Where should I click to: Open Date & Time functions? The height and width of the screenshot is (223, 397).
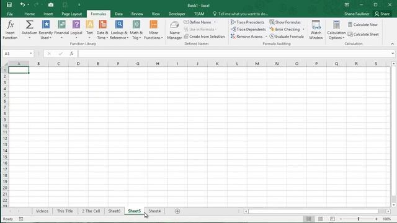click(x=102, y=30)
